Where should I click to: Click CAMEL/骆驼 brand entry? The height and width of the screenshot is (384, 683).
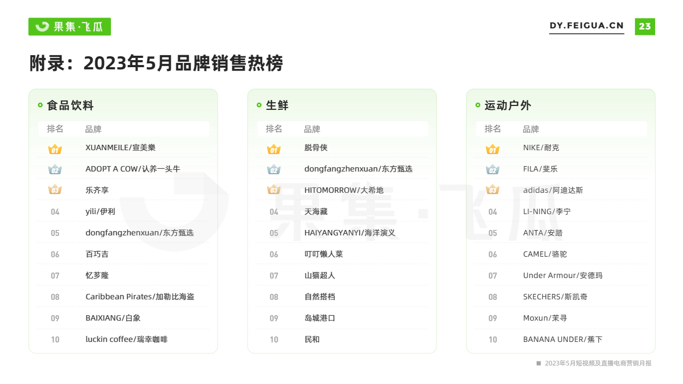545,254
